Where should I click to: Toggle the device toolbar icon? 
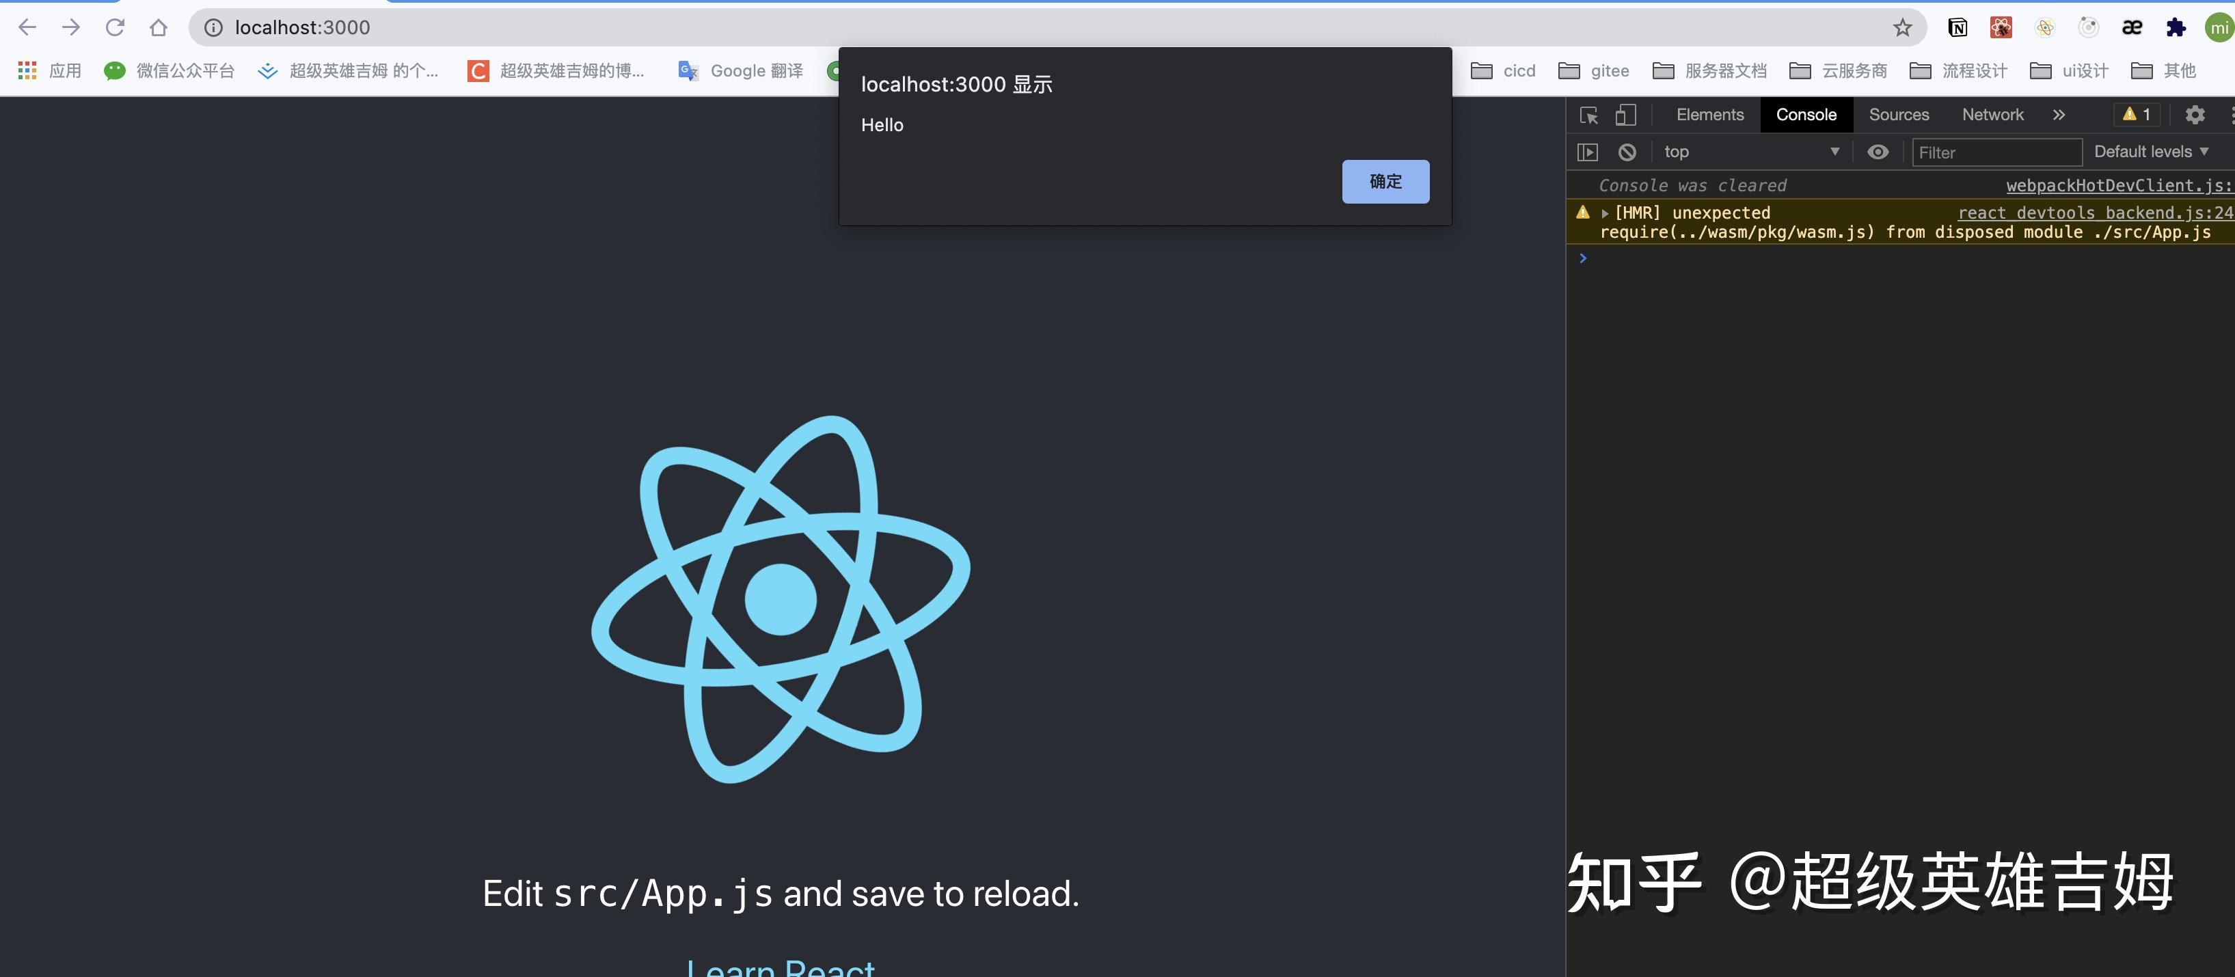click(x=1625, y=115)
